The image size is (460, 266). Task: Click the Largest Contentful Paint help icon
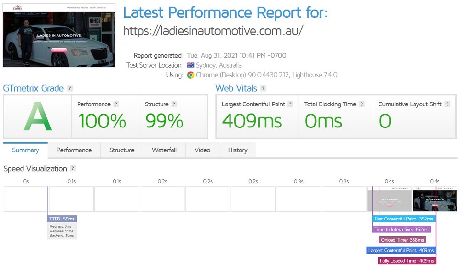click(290, 104)
